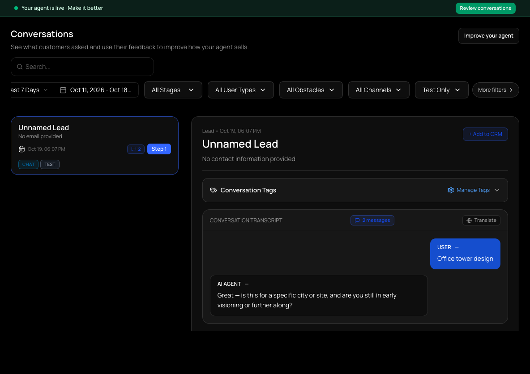Click 'Your agent is live' banner text
This screenshot has height=374, width=530.
(x=62, y=8)
